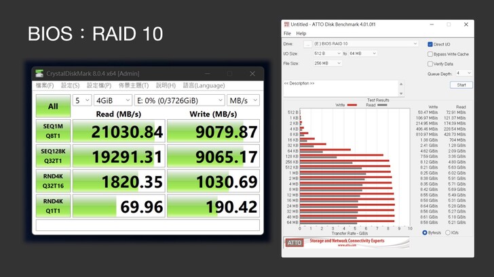This screenshot has height=277, width=494.
Task: Open the 語言(Language) menu
Action: coord(204,85)
